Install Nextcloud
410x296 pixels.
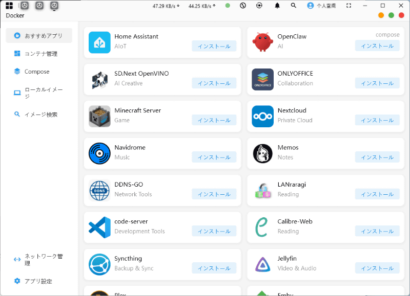pos(377,120)
